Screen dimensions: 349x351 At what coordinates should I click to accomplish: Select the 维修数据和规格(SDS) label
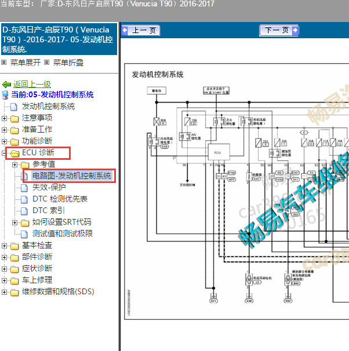coord(58,292)
